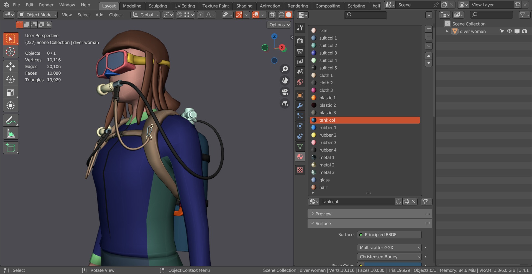Toggle show overlays button
Viewport: 532px width, 274px height.
coord(256,15)
